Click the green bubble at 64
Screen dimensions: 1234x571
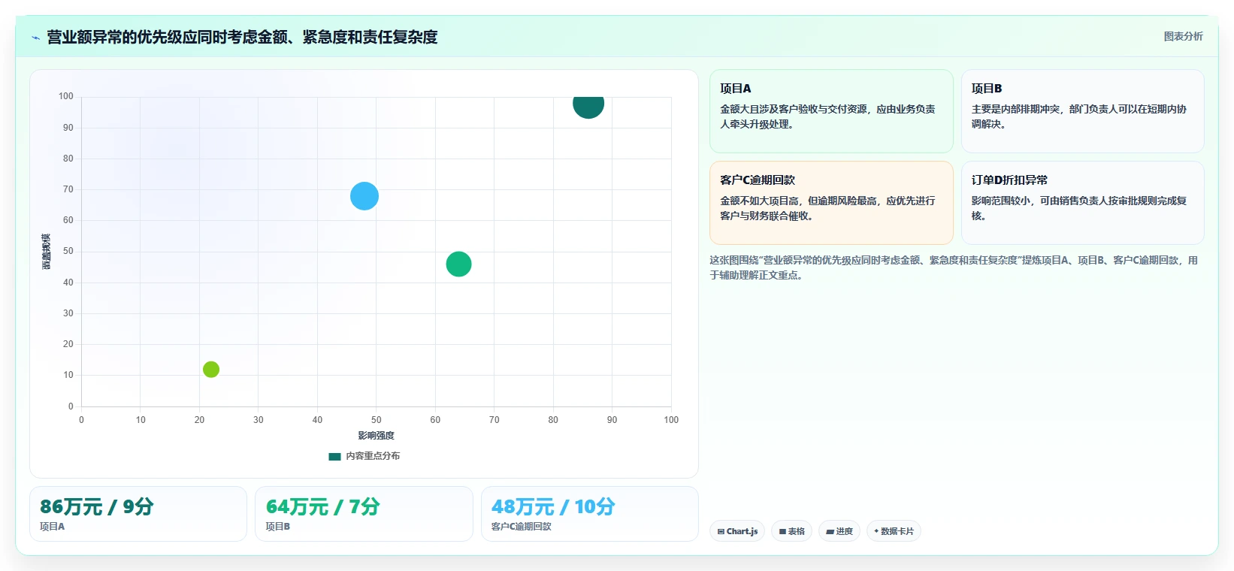(458, 264)
